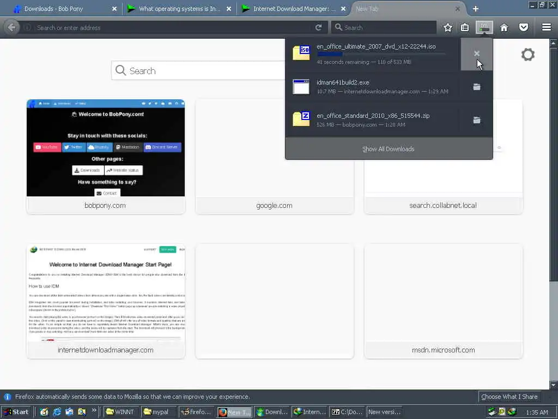This screenshot has height=419, width=558.
Task: Click Choose What I Share button
Action: click(510, 397)
